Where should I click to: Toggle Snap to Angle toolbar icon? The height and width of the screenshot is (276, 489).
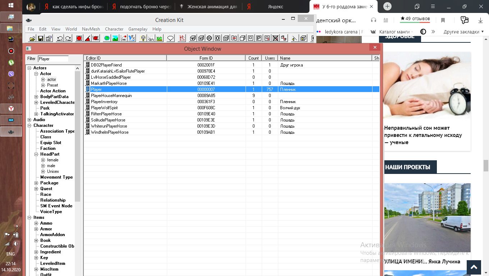[x=87, y=38]
